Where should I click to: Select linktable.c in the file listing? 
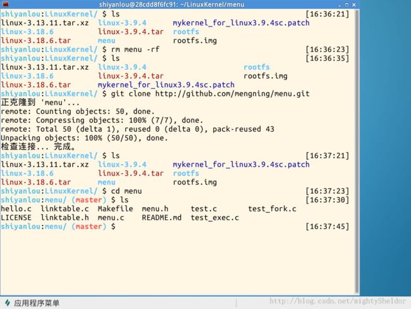click(64, 209)
